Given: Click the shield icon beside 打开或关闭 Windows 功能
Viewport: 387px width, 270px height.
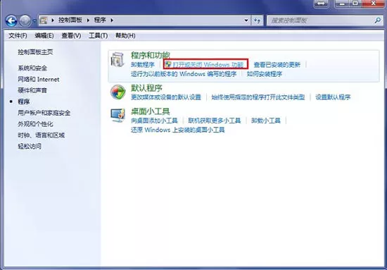Looking at the screenshot, I should coord(168,65).
